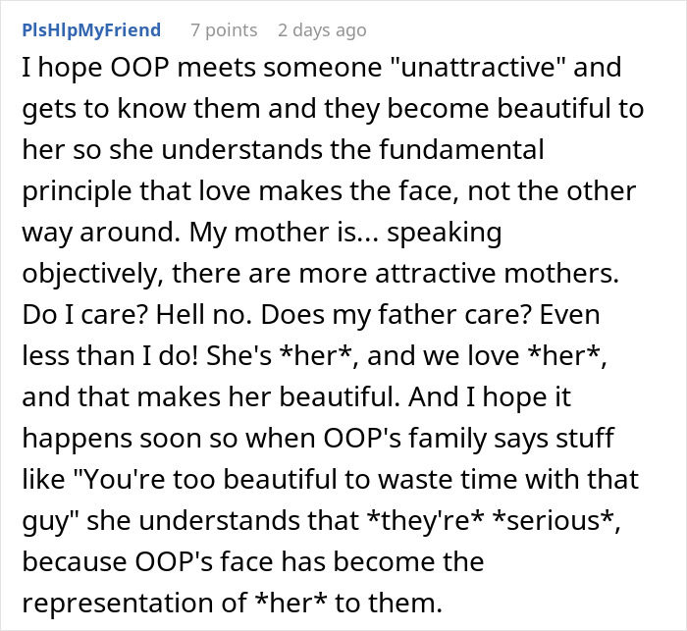Click the "2 days ago" timestamp

[321, 30]
